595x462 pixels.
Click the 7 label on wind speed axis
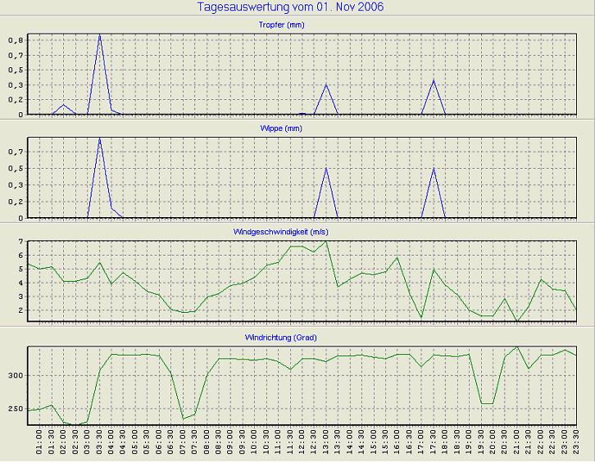pos(20,242)
